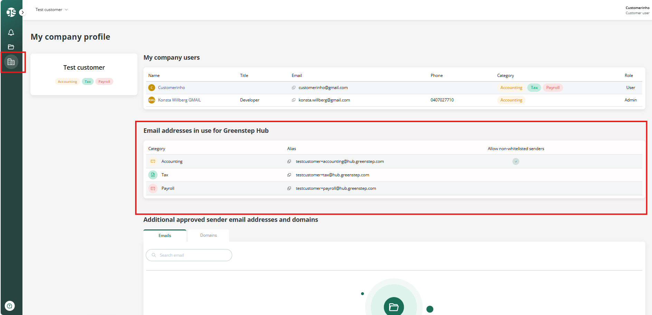Click the testcustomer+tax@hub.greenstep.com alias
Screen dimensions: 652x315
pos(332,175)
